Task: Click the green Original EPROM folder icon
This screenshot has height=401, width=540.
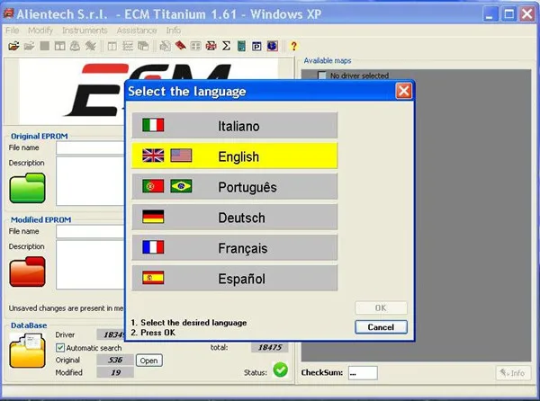Action: coord(27,188)
